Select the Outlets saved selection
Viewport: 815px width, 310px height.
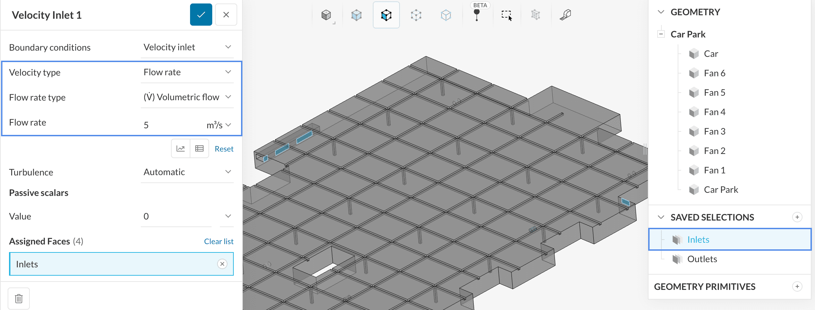(x=702, y=259)
